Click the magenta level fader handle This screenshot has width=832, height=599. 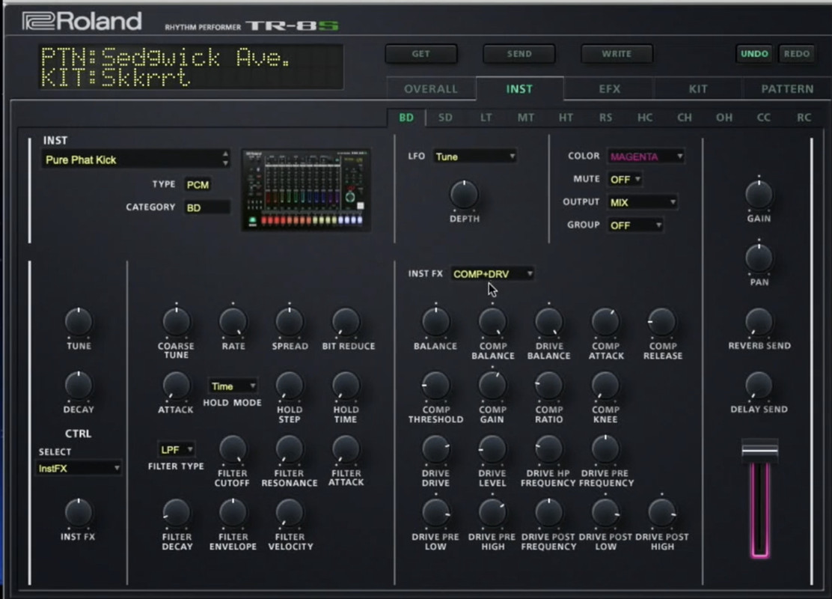[x=760, y=450]
